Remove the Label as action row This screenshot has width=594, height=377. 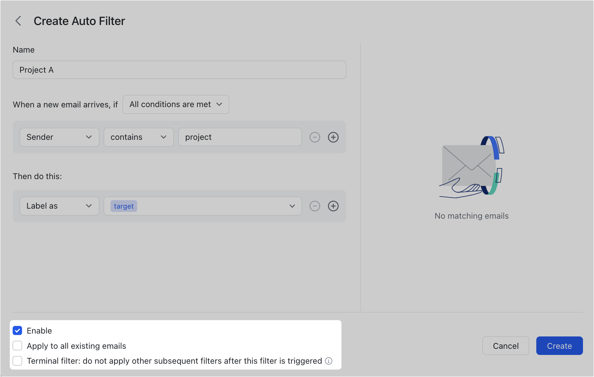point(315,206)
